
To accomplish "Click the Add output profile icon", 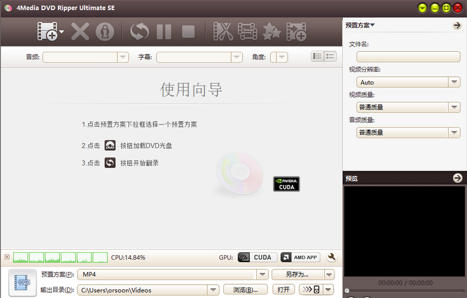I will tap(296, 32).
